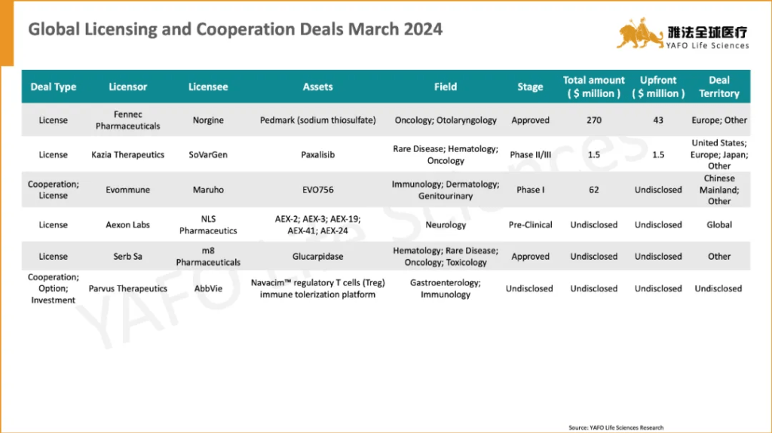The height and width of the screenshot is (433, 772).
Task: Click the 'Deal Territory' column header
Action: pos(719,87)
